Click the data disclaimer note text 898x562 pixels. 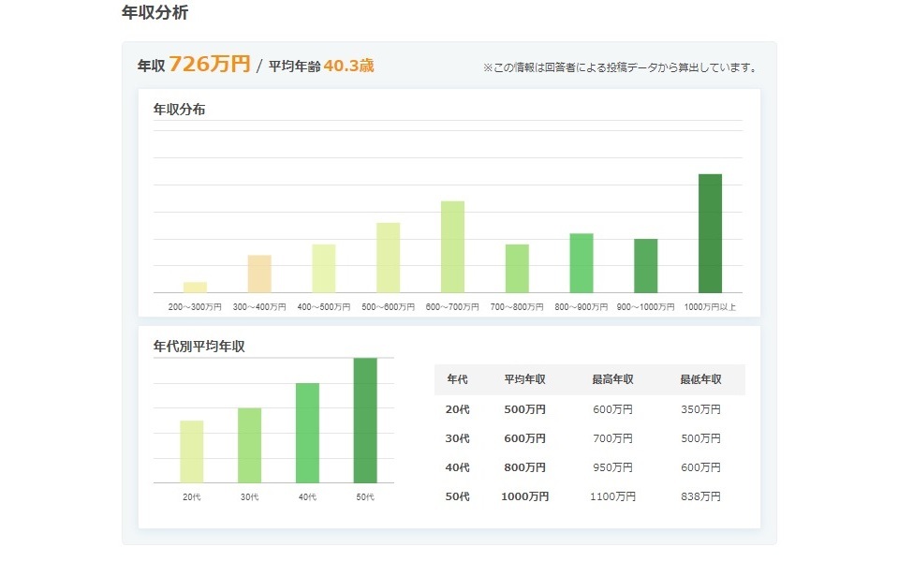pyautogui.click(x=621, y=66)
